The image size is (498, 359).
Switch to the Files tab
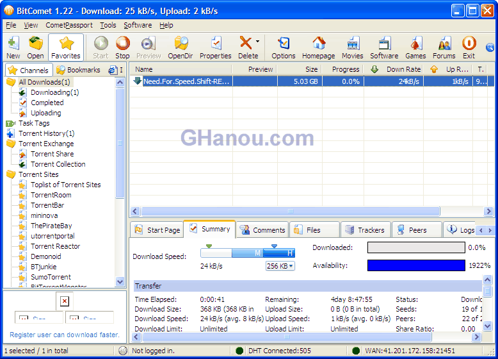pyautogui.click(x=314, y=230)
